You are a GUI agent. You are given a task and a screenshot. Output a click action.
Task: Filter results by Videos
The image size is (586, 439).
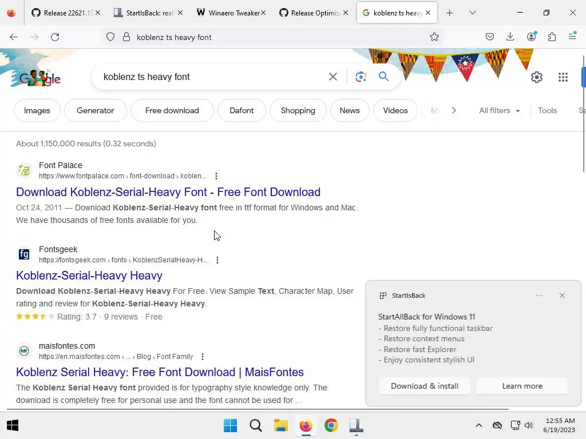[x=395, y=110]
